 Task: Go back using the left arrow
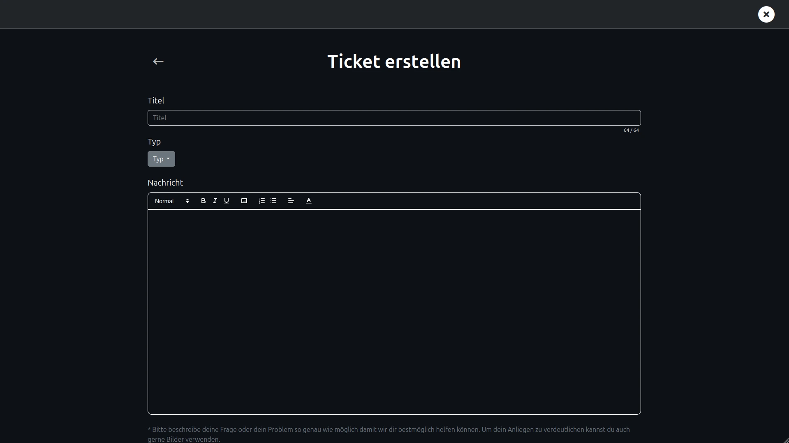[158, 62]
